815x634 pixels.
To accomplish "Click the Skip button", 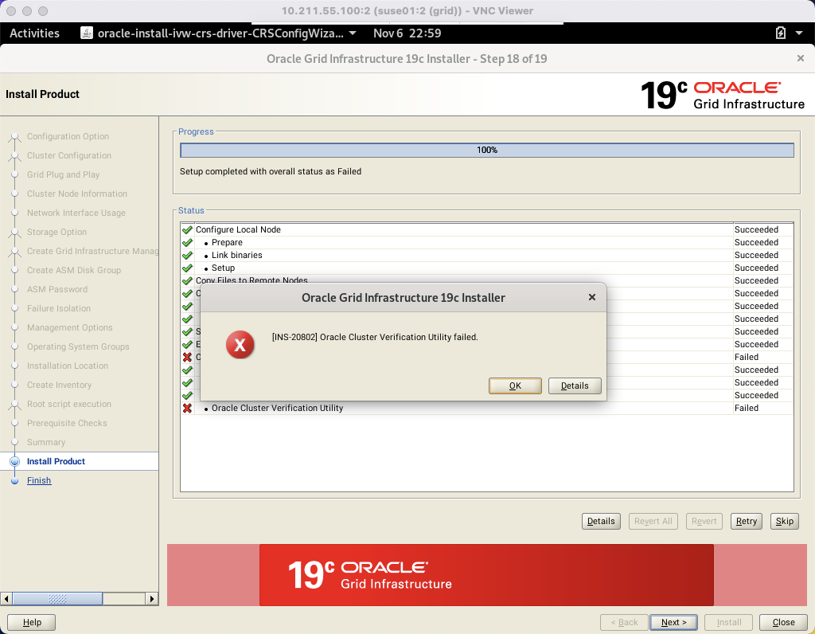I will pos(784,521).
